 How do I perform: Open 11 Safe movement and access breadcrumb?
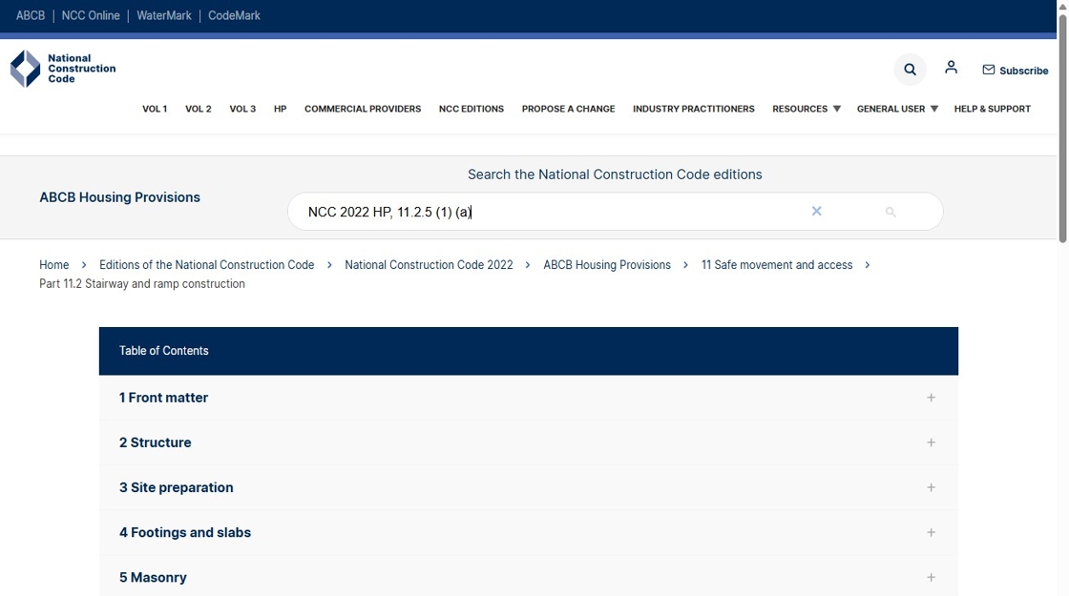tap(777, 265)
